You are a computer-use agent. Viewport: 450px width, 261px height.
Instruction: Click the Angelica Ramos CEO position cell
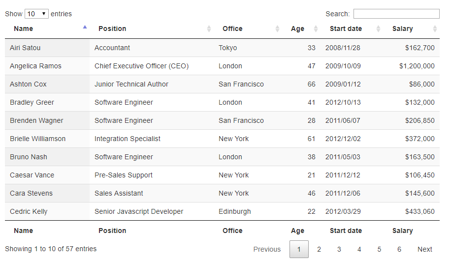[x=141, y=66]
